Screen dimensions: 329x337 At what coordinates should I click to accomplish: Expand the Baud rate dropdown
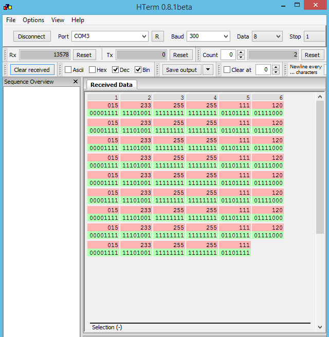coord(226,36)
